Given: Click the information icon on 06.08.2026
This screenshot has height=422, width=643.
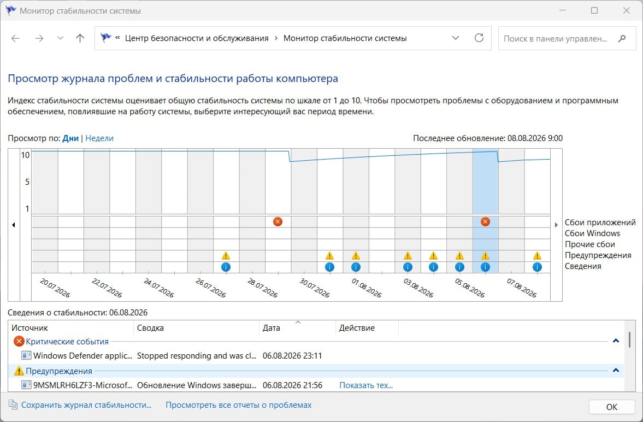Looking at the screenshot, I should coord(485,267).
